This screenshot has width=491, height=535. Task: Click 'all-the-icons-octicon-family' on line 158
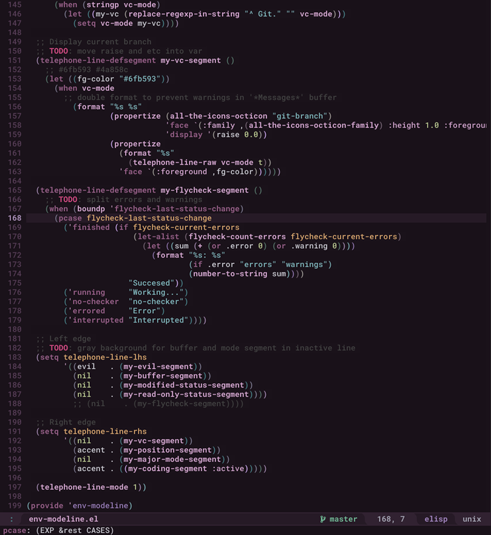tap(314, 125)
